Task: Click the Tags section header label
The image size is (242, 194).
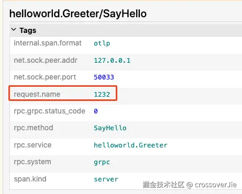Action: click(28, 30)
